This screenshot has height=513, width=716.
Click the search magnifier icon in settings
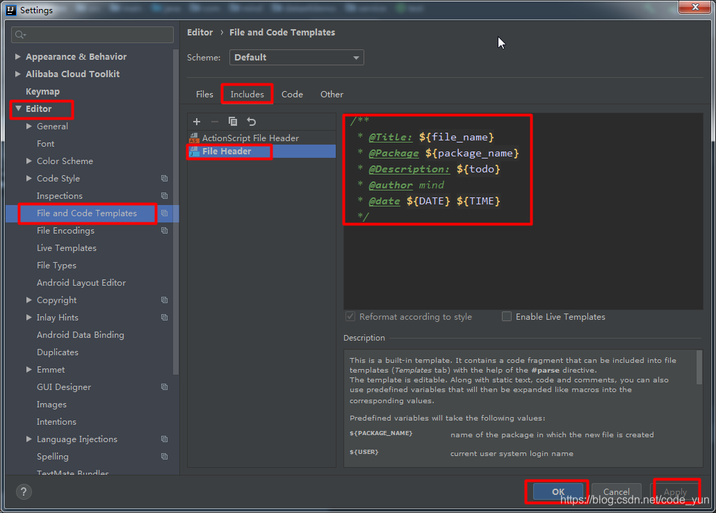tap(20, 35)
